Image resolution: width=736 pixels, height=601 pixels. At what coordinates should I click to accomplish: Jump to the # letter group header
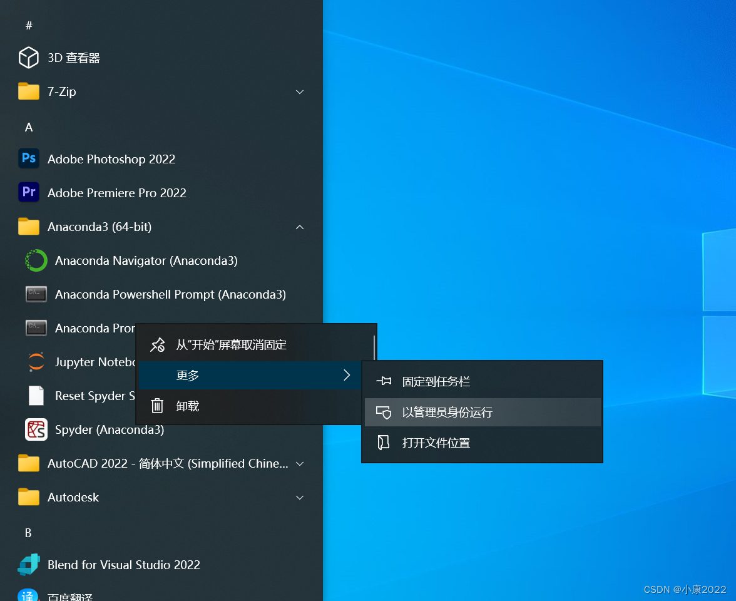(x=29, y=25)
